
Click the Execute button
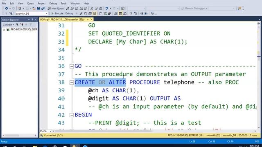57,13
